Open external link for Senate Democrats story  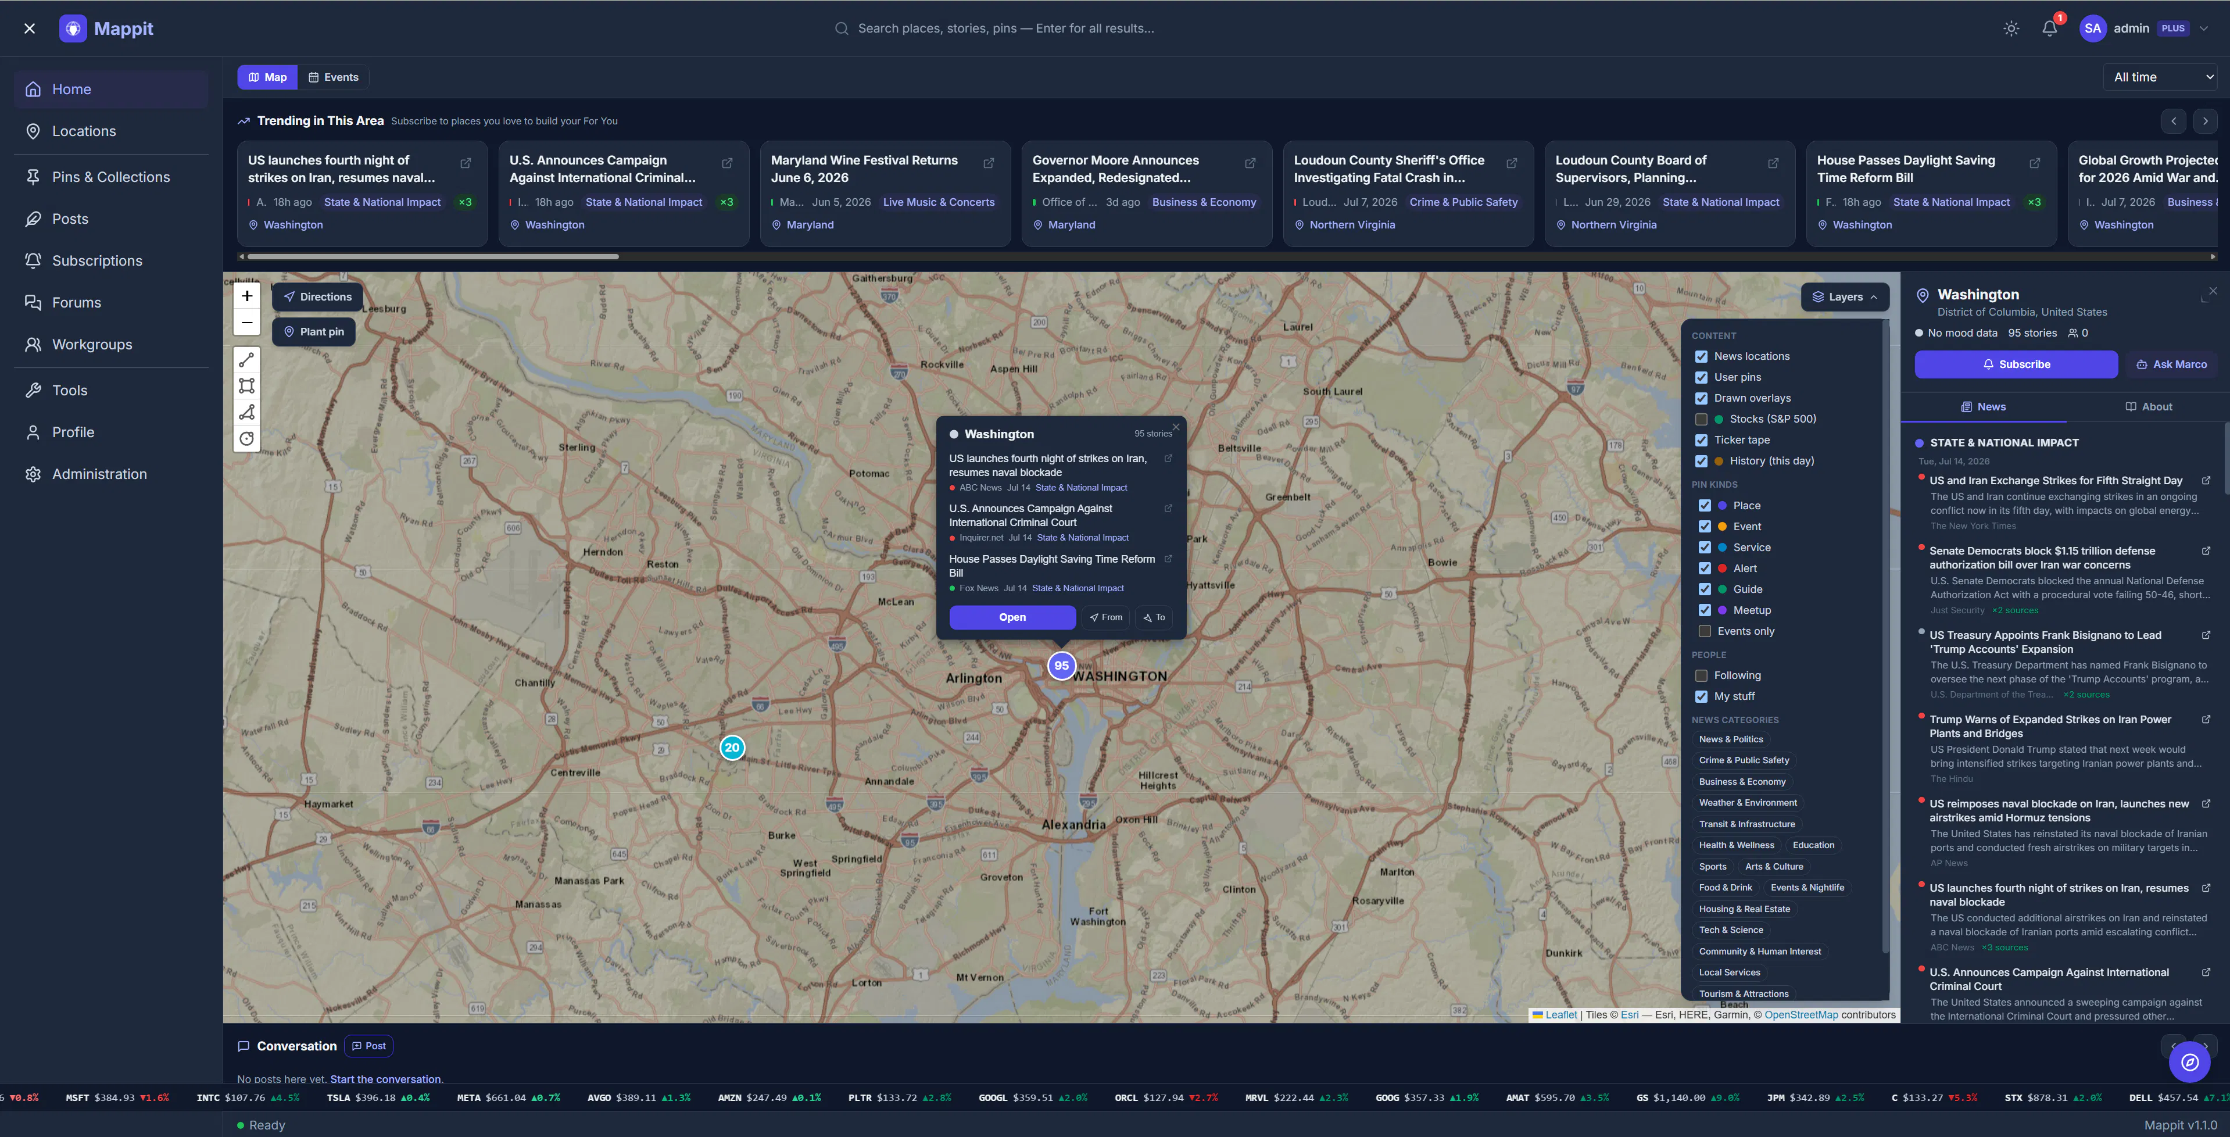[x=2206, y=550]
